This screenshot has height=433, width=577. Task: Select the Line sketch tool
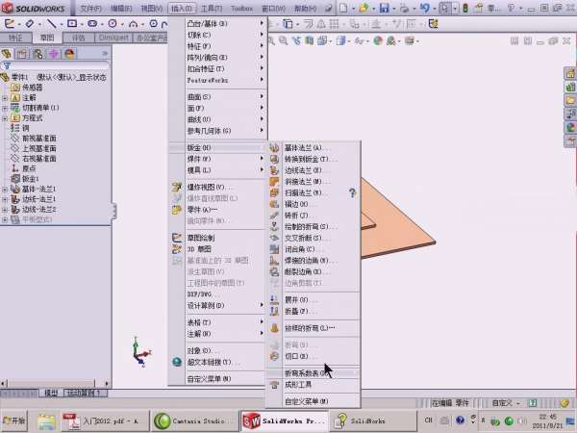coord(52,24)
